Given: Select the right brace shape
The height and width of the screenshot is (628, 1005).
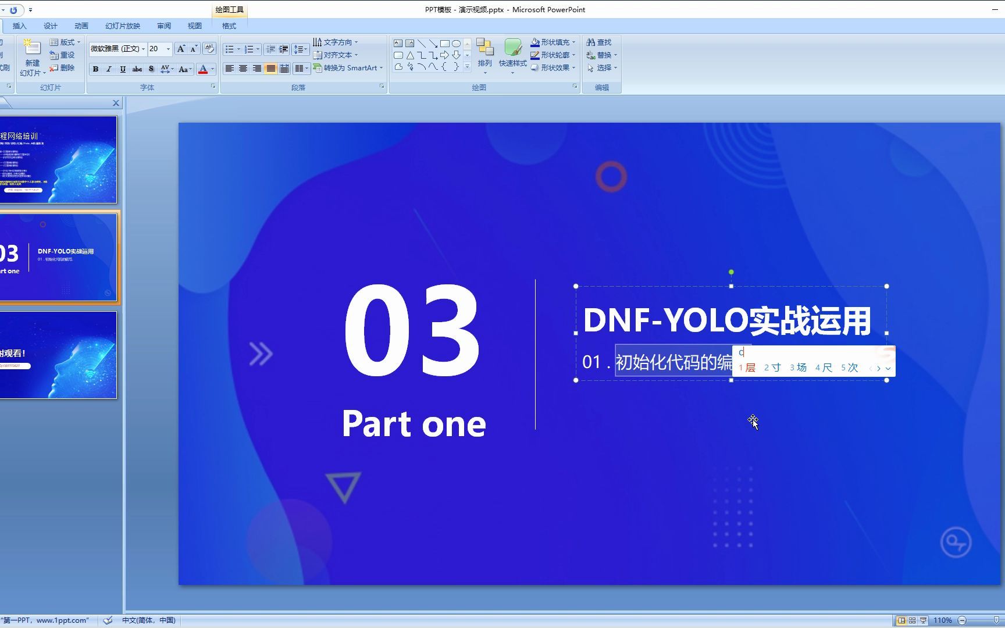Looking at the screenshot, I should pyautogui.click(x=456, y=67).
